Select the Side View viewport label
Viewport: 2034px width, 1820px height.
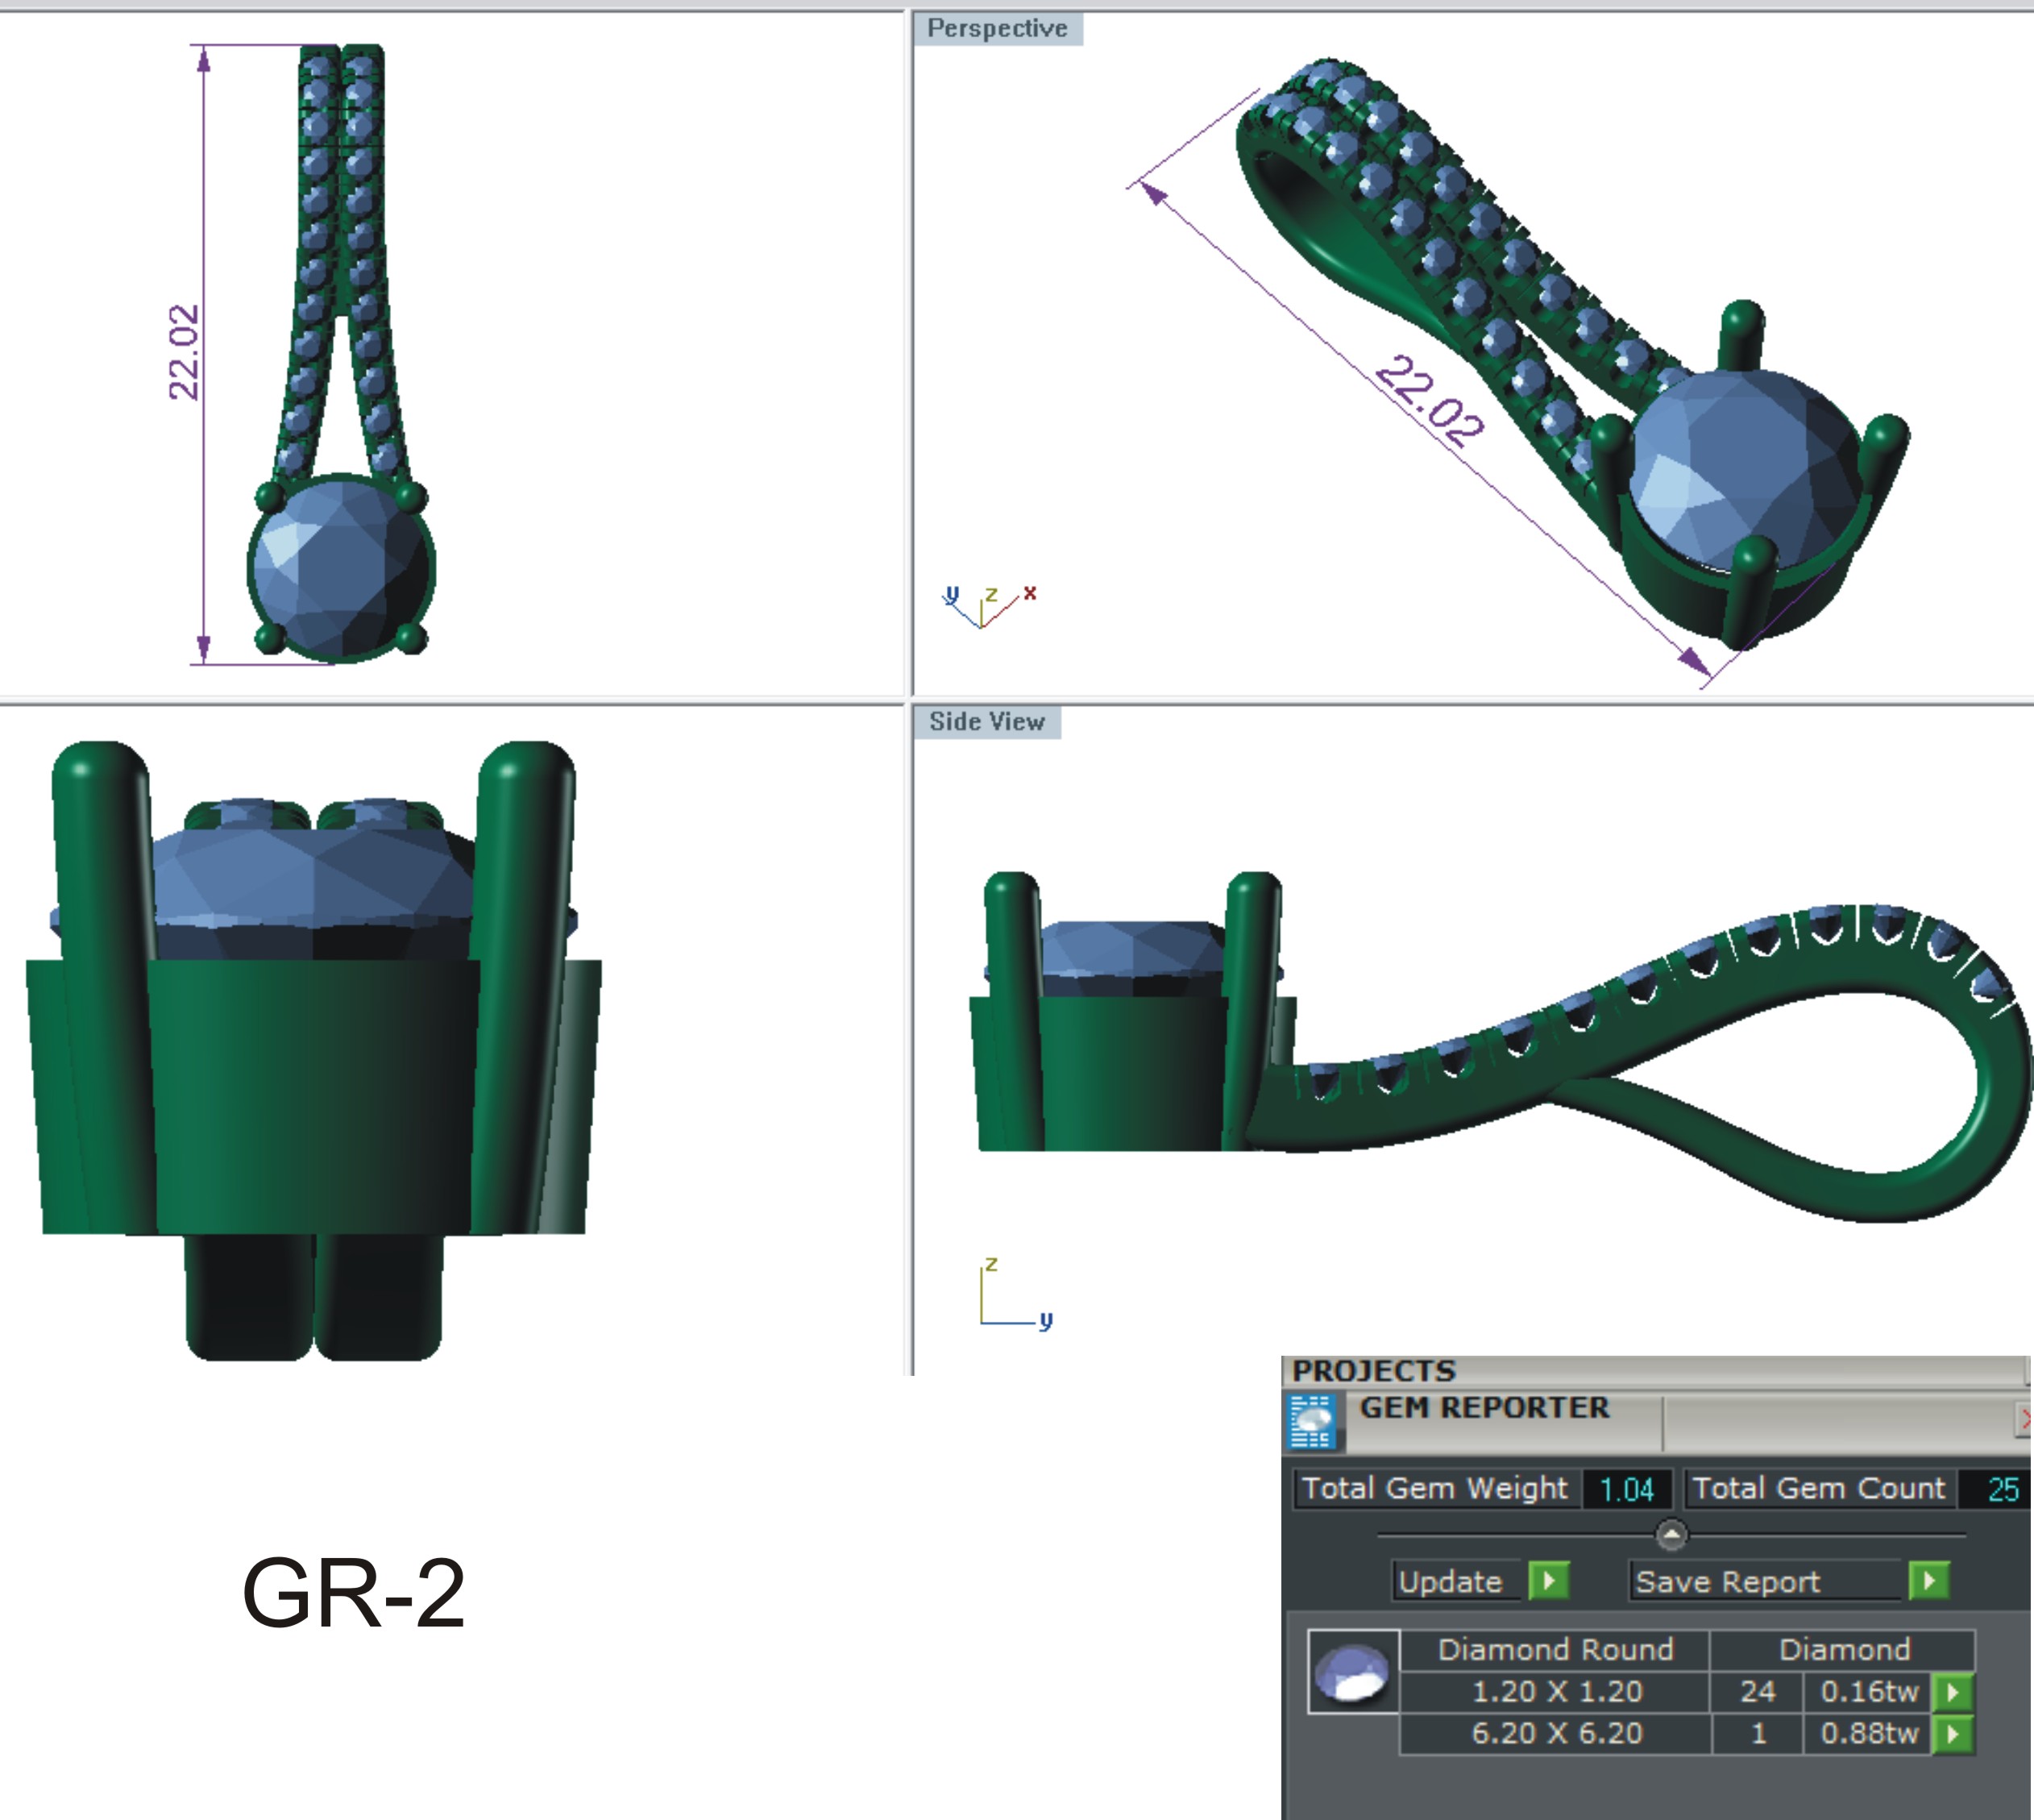click(x=987, y=722)
